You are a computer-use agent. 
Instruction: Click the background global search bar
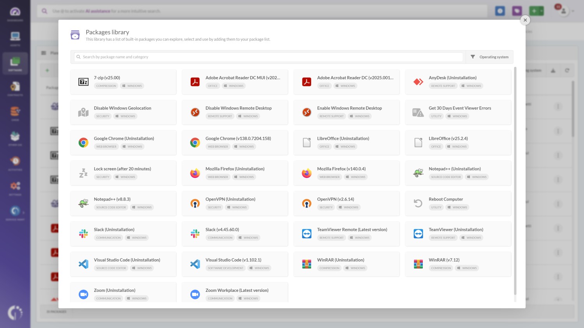(x=262, y=11)
